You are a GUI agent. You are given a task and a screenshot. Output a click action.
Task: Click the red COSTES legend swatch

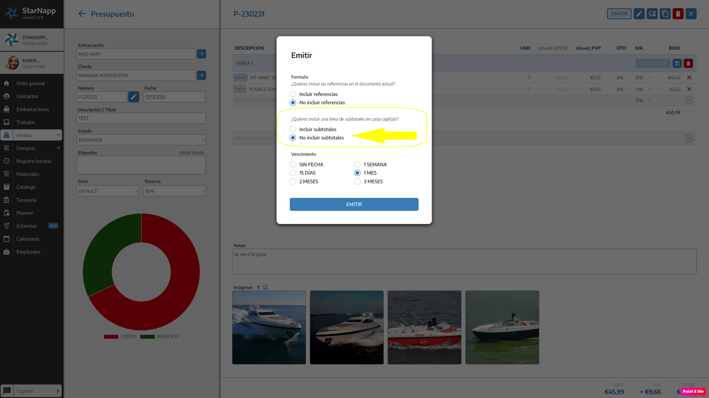pos(111,337)
